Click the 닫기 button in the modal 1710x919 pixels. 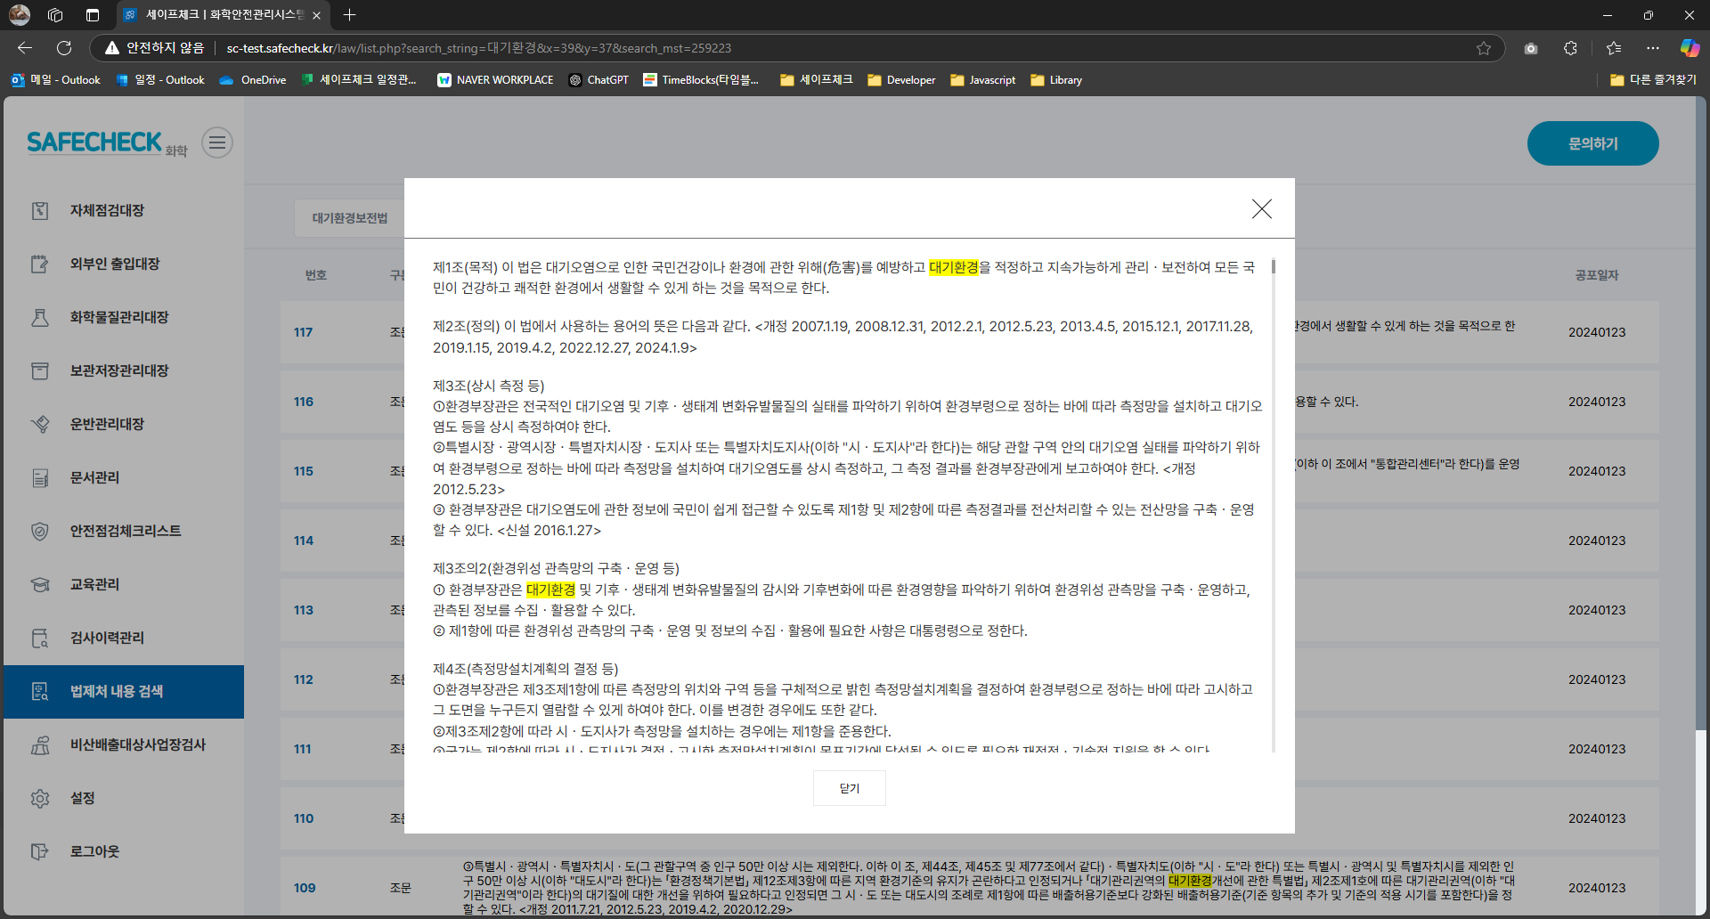tap(850, 788)
